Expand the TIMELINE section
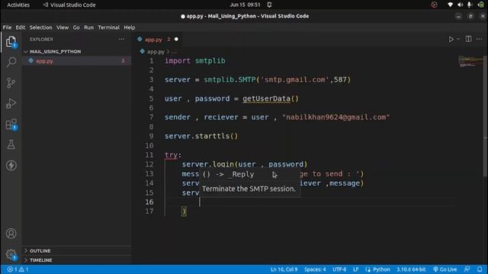Viewport: 488px width, 274px height. [40, 260]
